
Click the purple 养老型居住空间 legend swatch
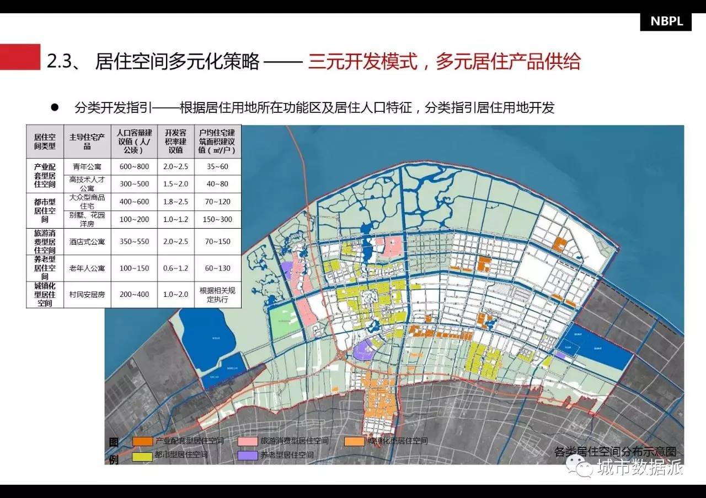[249, 456]
